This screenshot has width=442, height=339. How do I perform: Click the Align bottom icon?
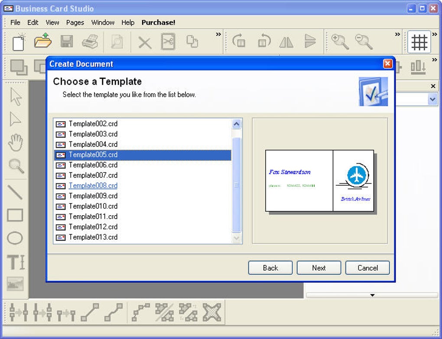(418, 67)
